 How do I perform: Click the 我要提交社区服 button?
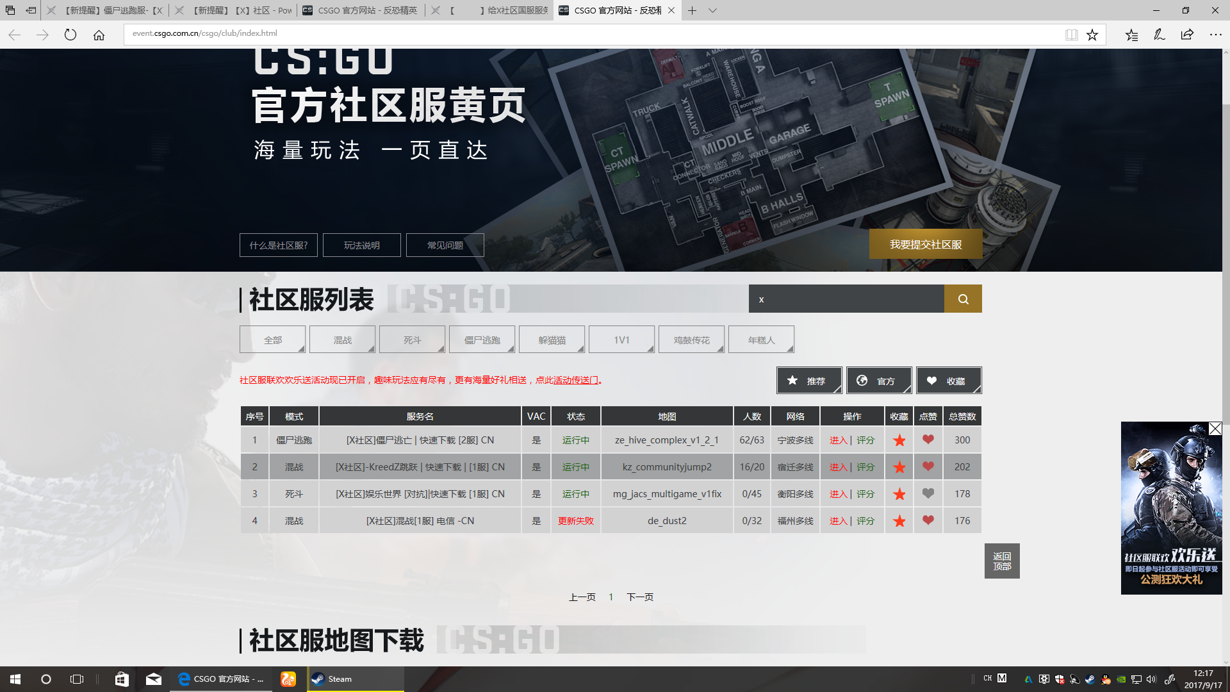[x=925, y=244]
